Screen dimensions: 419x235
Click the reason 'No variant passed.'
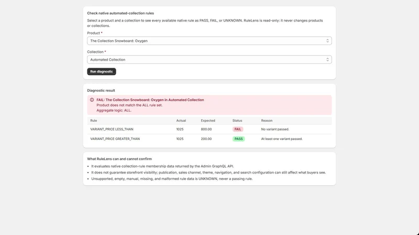pyautogui.click(x=275, y=129)
